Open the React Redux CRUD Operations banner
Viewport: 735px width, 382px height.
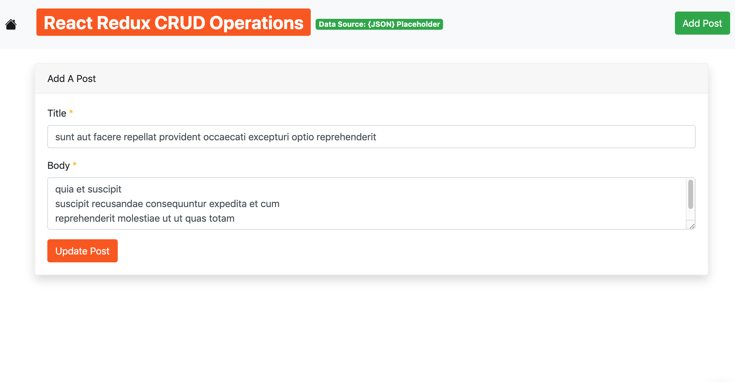coord(173,22)
